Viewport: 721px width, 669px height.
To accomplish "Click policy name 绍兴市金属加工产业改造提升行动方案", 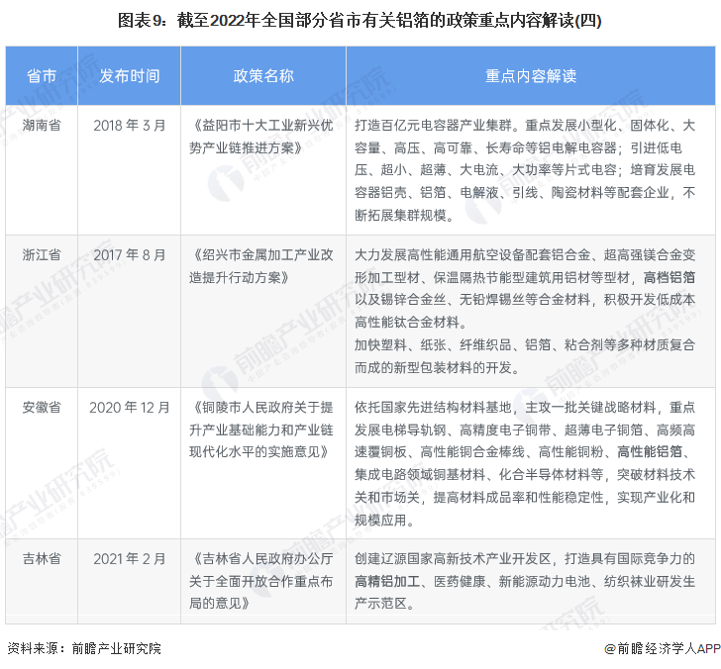I will tap(261, 266).
